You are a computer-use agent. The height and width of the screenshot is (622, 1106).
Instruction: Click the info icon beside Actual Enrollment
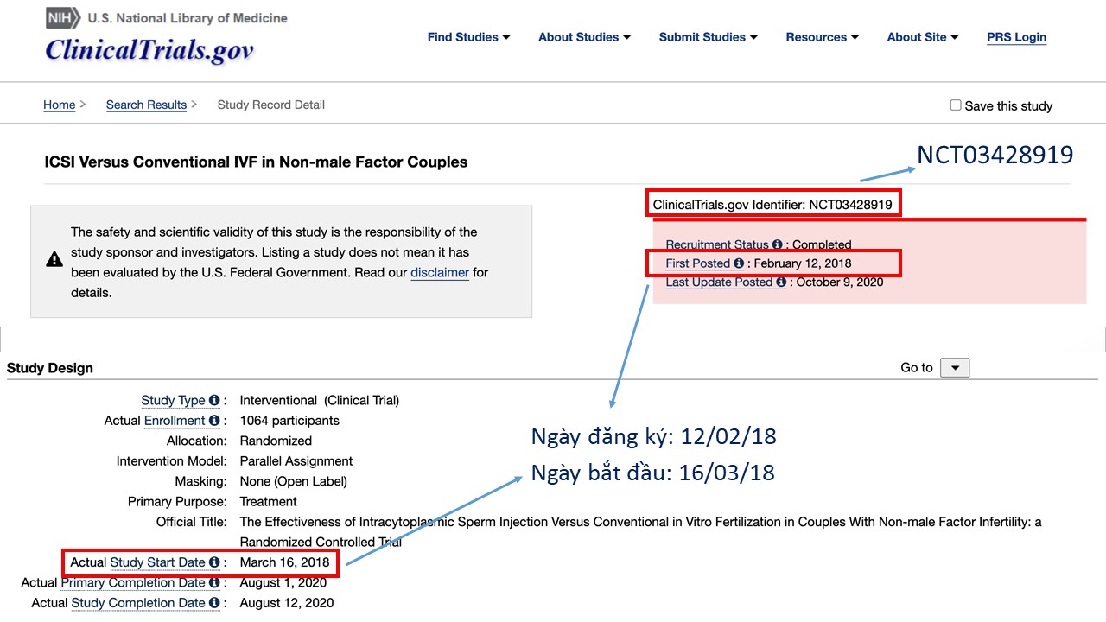214,421
